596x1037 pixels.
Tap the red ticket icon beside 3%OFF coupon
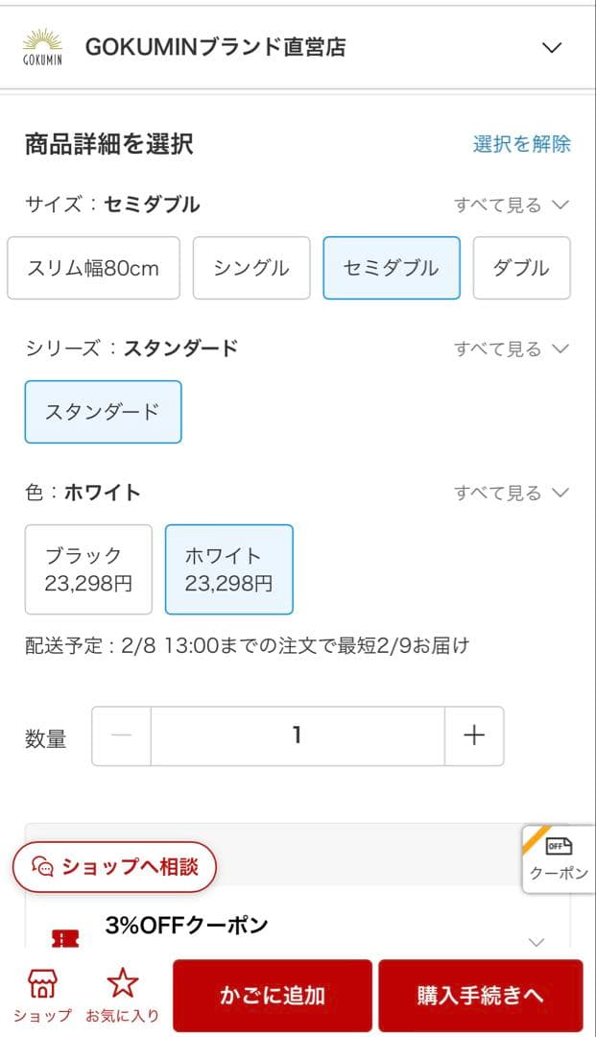click(64, 939)
